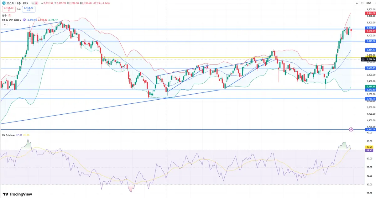
Task: Click the blue buy price button
Action: coord(29,9)
